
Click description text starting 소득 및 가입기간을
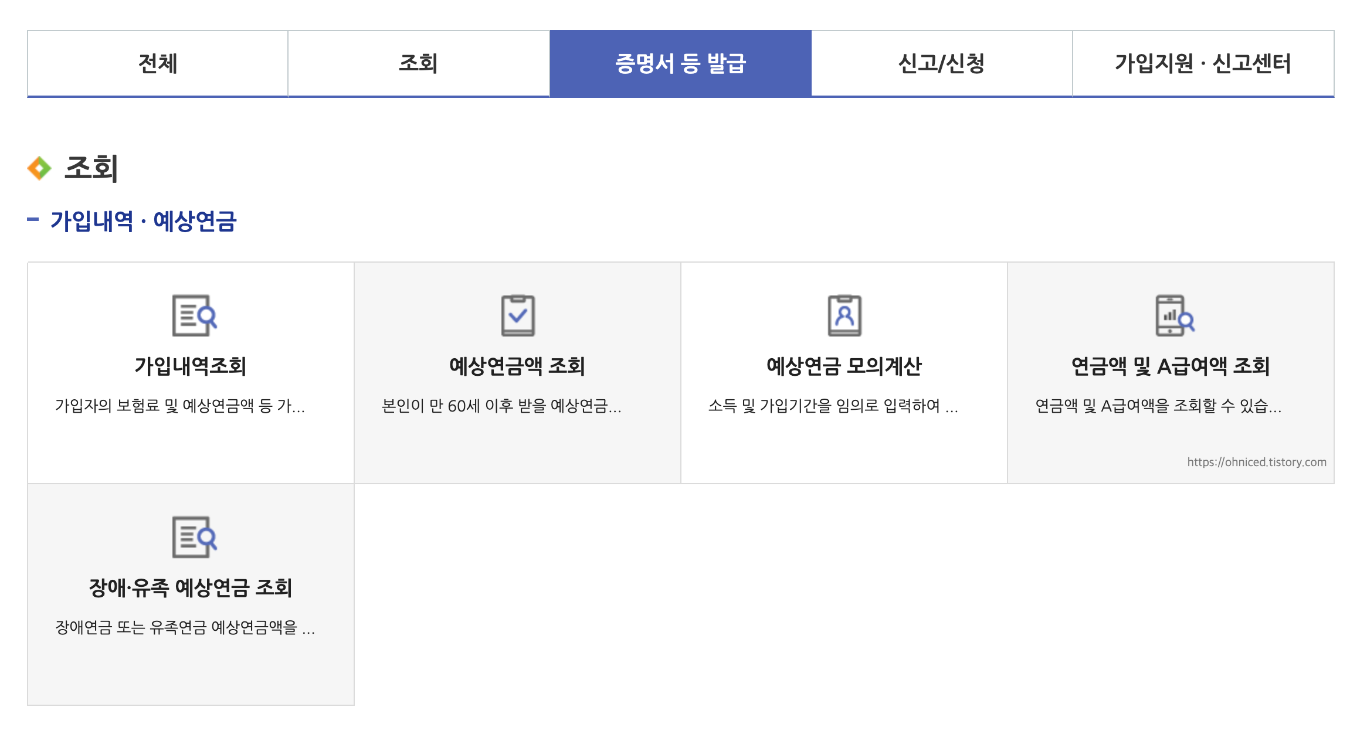click(x=833, y=406)
